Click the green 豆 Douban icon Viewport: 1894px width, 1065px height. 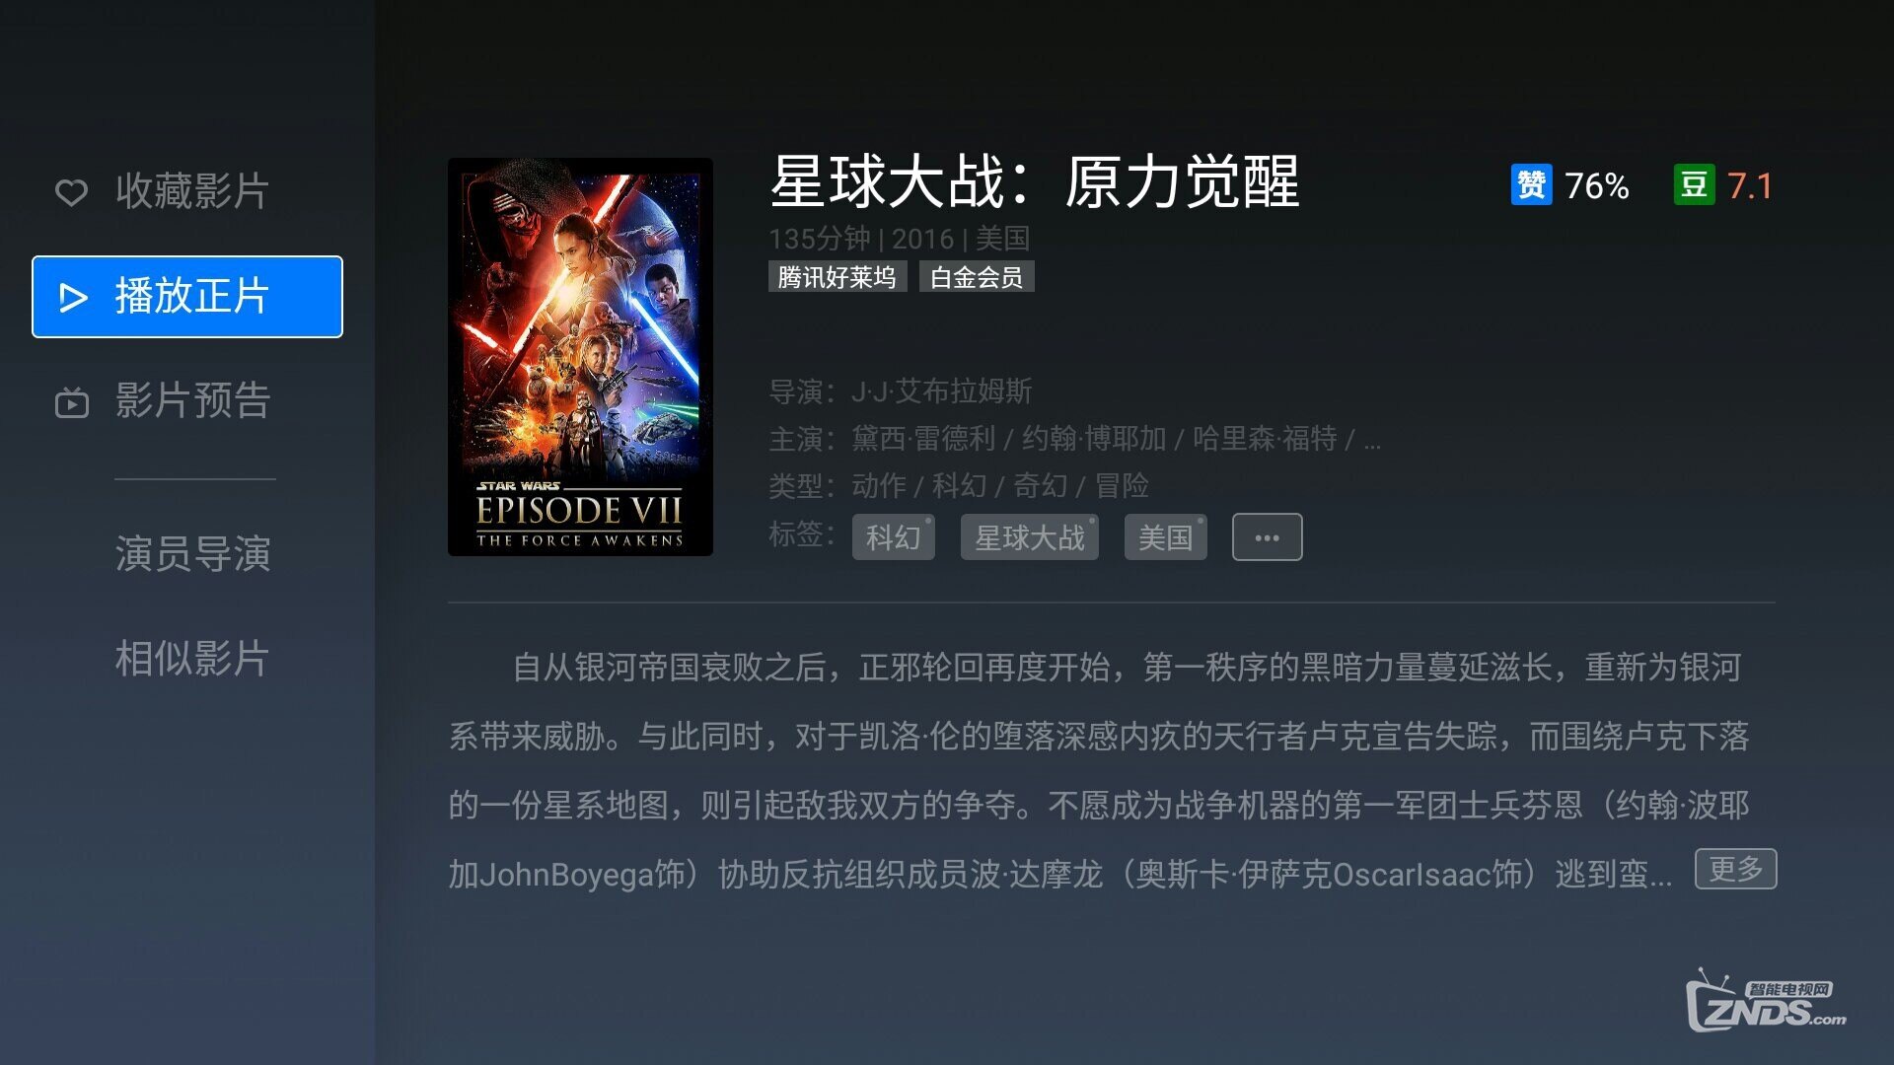tap(1694, 185)
